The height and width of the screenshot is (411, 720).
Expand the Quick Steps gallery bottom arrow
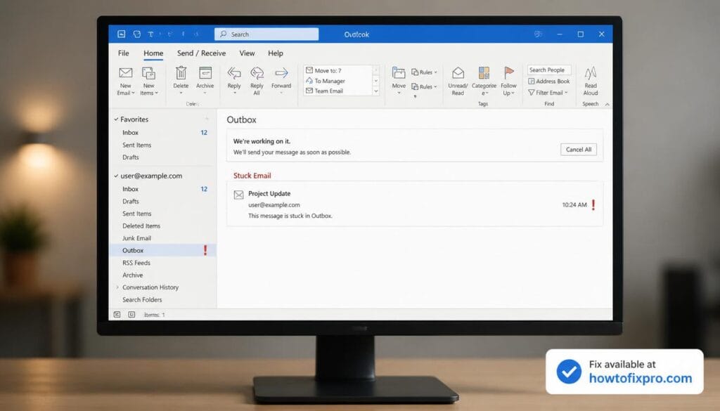[376, 91]
